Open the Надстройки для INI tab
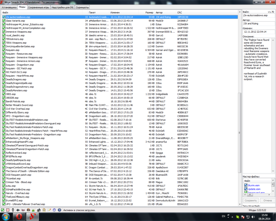The width and height of the screenshot is (276, 221). pos(62,7)
